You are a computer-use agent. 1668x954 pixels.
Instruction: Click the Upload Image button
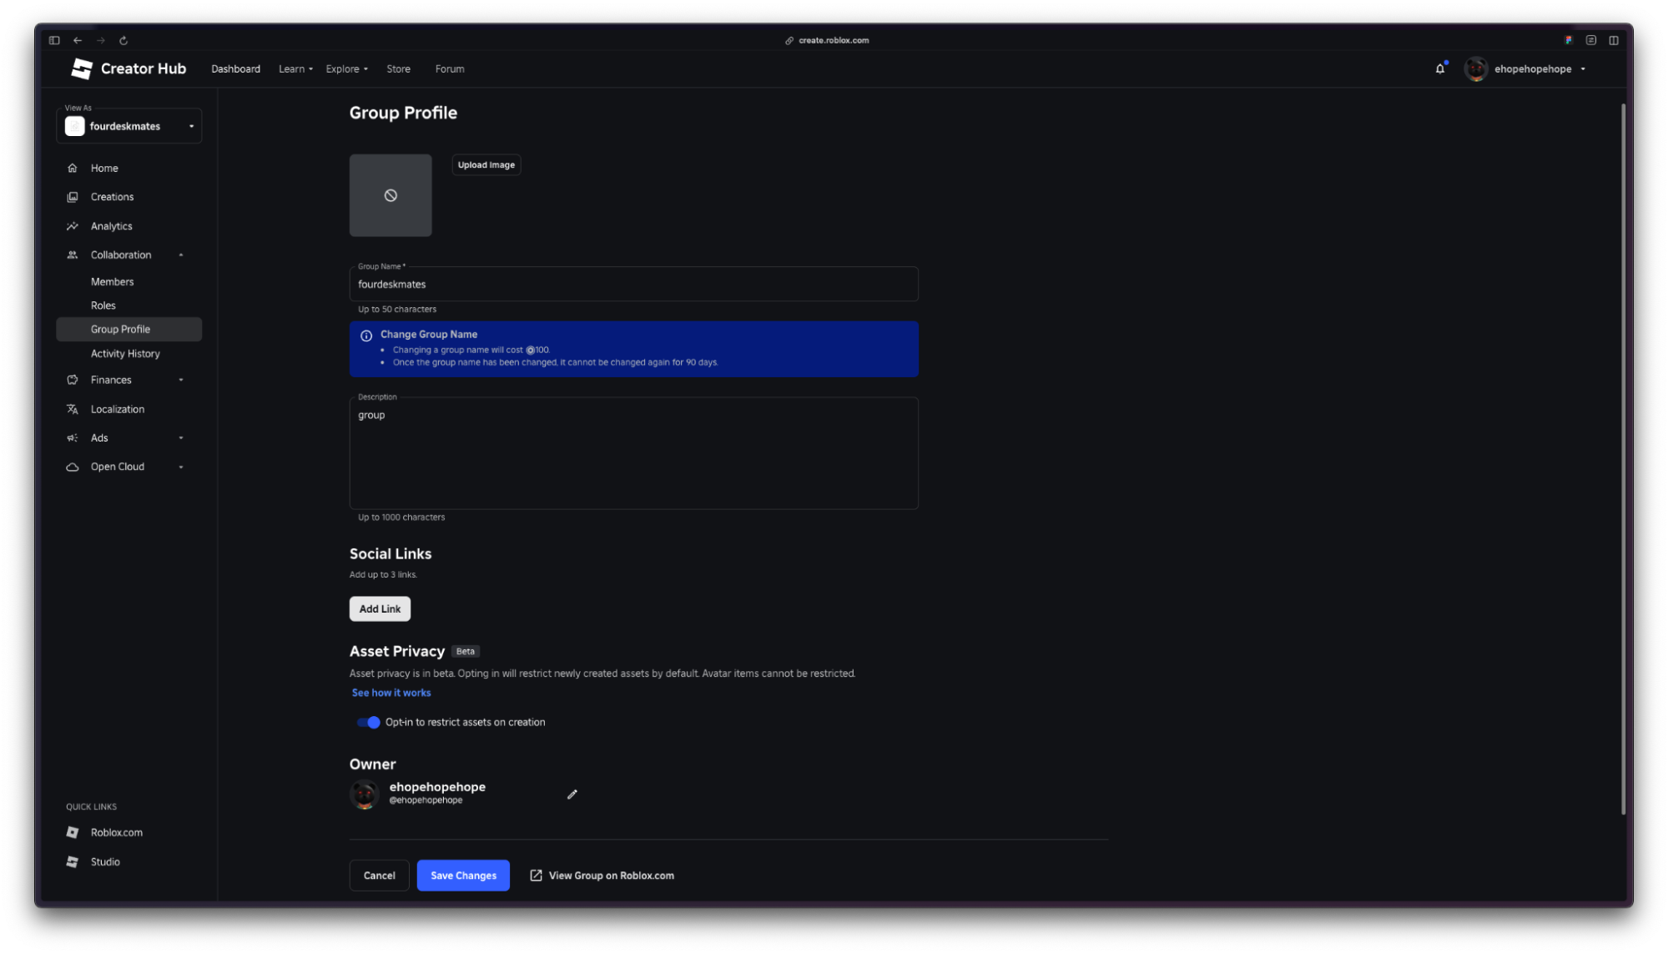(486, 165)
